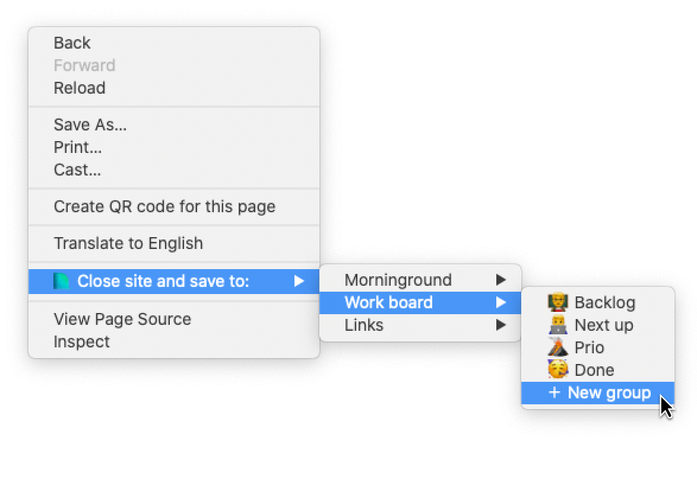Click the Next up emoji icon
Image resolution: width=697 pixels, height=479 pixels.
pyautogui.click(x=557, y=325)
